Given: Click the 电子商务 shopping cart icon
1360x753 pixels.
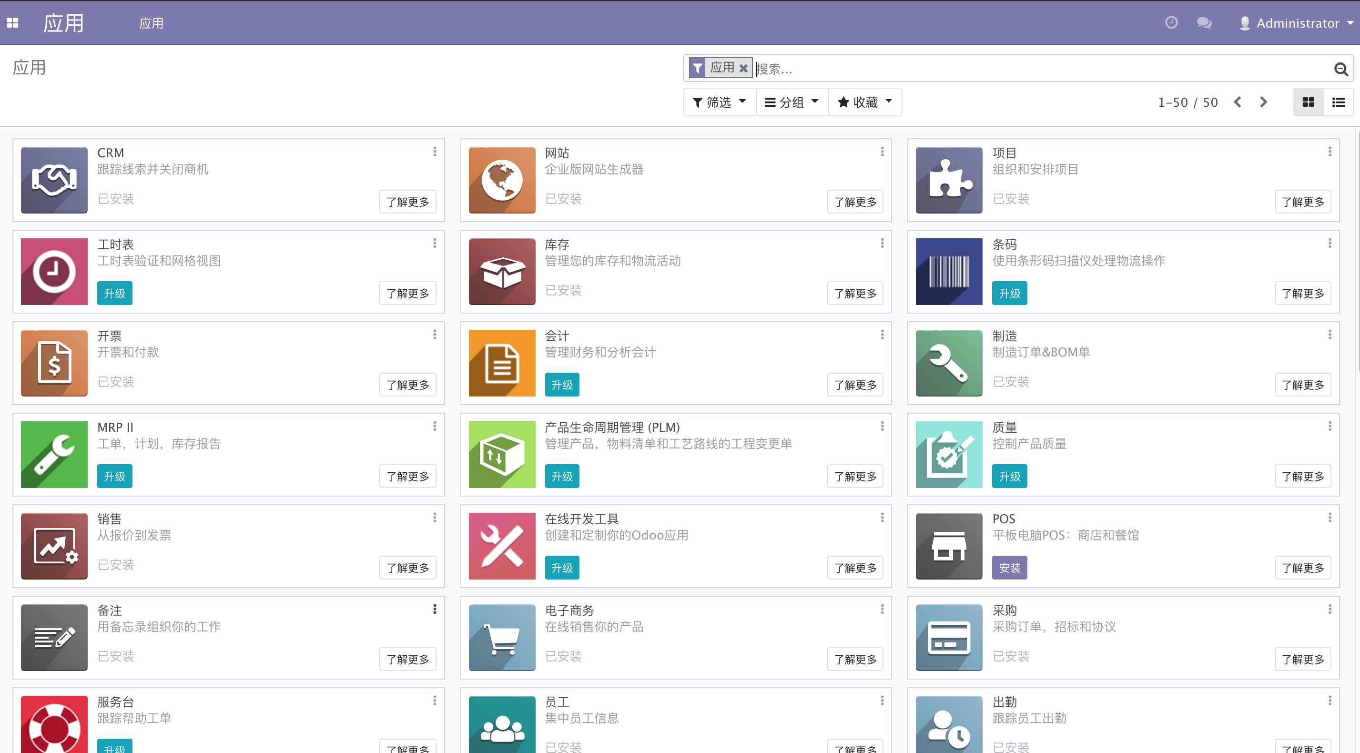Looking at the screenshot, I should 502,637.
